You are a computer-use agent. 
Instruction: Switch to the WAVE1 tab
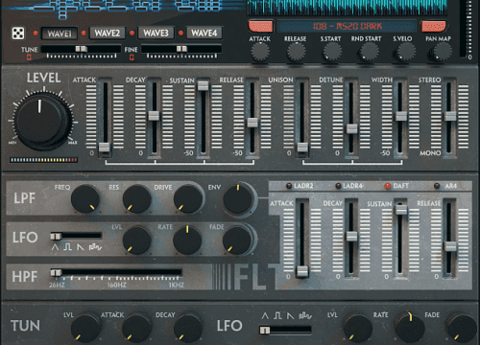60,34
